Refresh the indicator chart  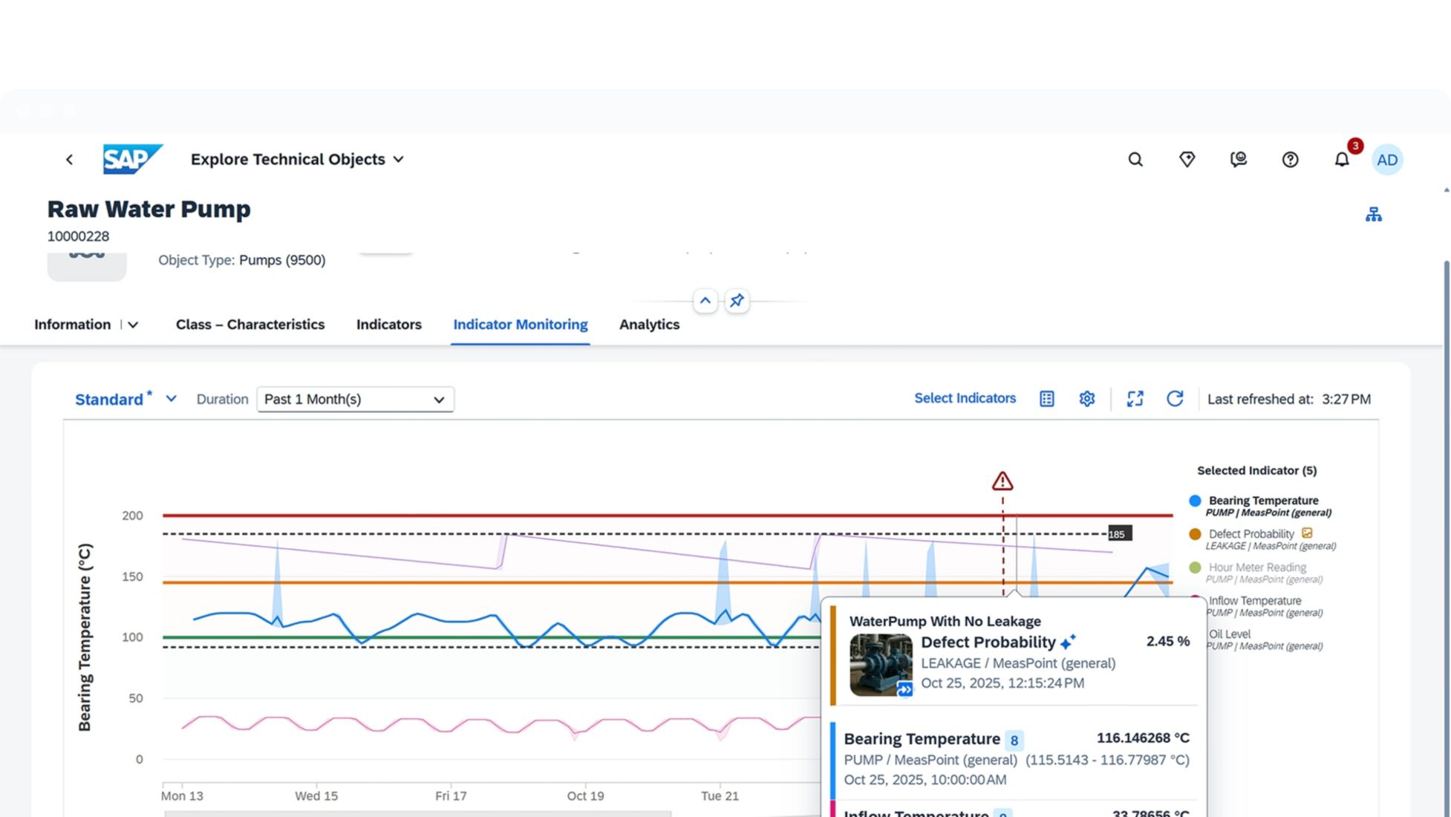point(1174,399)
